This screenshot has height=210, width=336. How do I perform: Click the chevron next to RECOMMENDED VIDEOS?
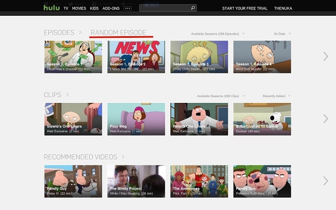[x=123, y=156]
